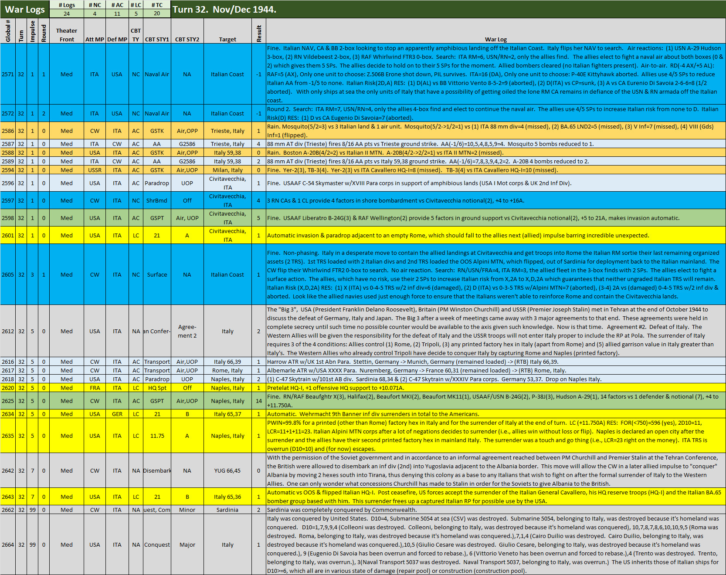Click the "Impulse" column header

click(x=32, y=30)
